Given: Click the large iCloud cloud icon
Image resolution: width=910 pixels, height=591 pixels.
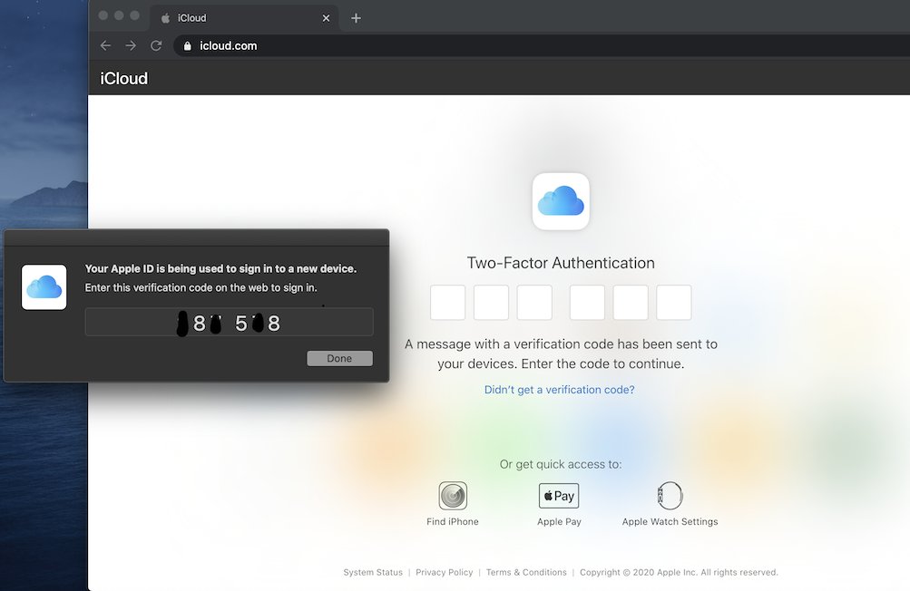Looking at the screenshot, I should coord(561,201).
